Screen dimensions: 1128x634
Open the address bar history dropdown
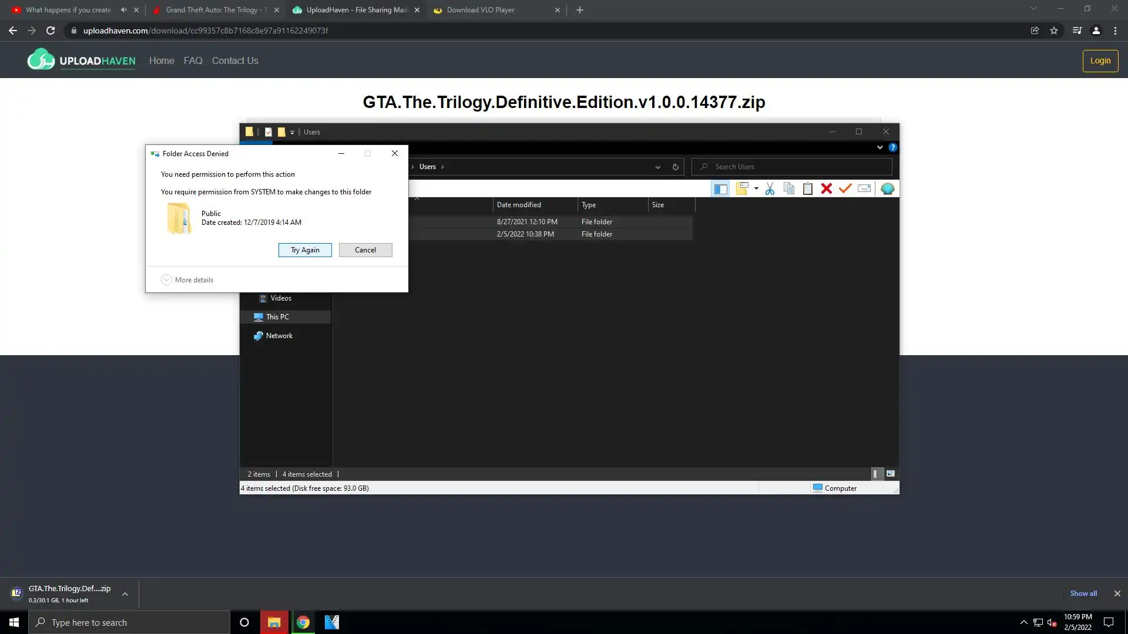[657, 167]
